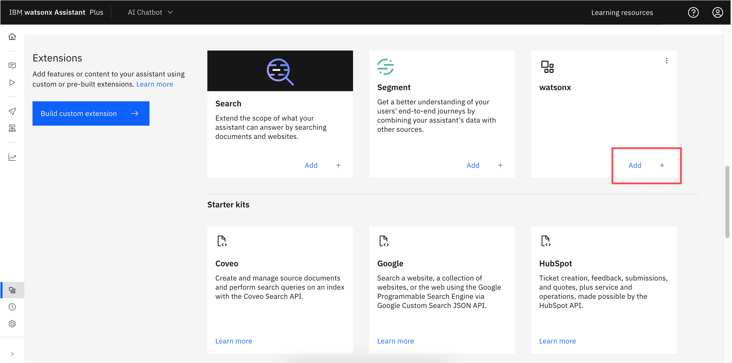This screenshot has width=732, height=363.
Task: Click the page vertical scrollbar
Action: point(727,202)
